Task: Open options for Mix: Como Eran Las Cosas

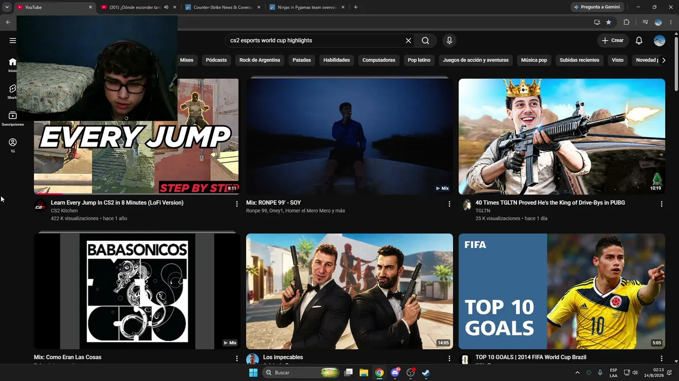Action: (237, 358)
